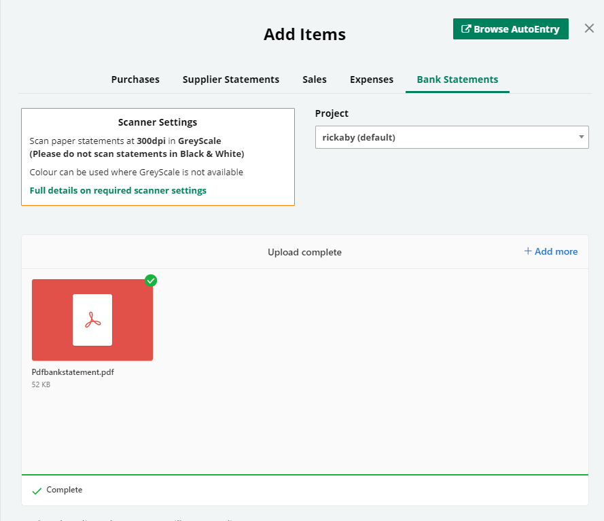Viewport: 604px width, 521px height.
Task: Click Add more to upload another file
Action: click(551, 251)
